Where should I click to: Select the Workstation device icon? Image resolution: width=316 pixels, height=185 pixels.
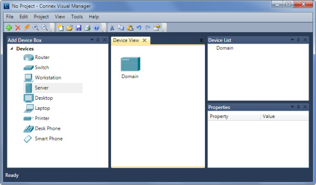click(x=28, y=78)
